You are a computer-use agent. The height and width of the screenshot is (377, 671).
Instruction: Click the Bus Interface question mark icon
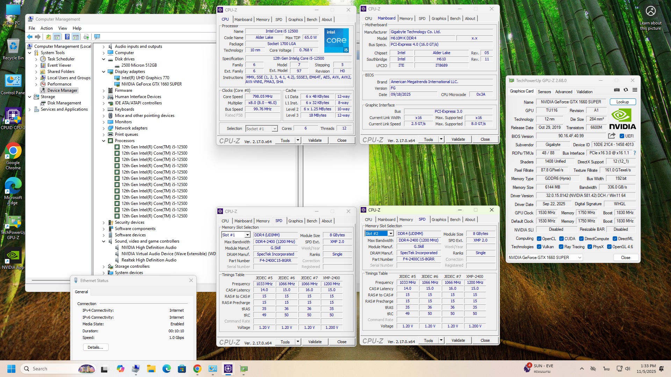coord(635,153)
